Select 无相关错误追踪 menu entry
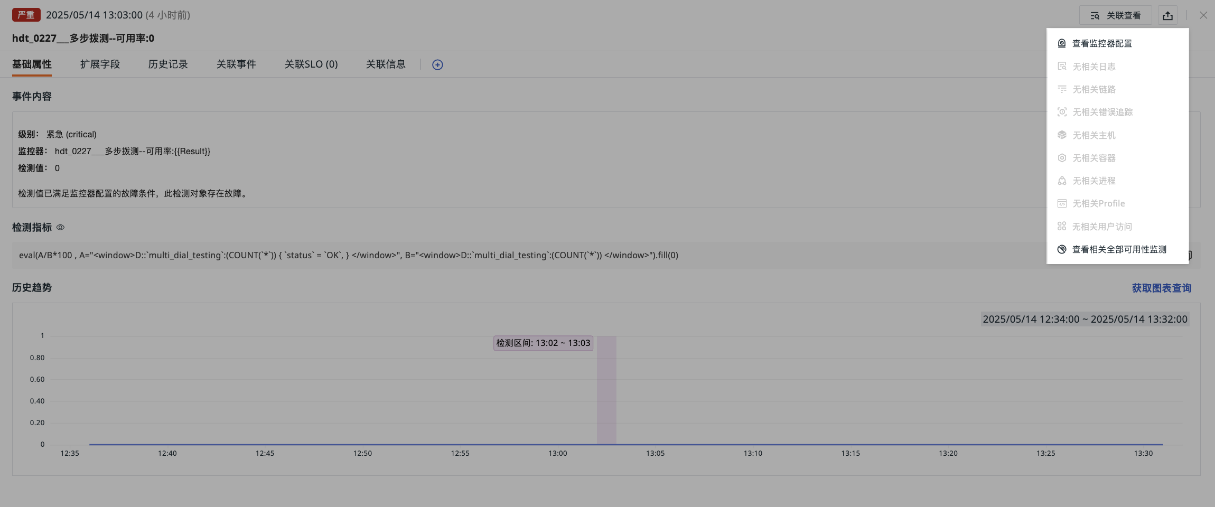The image size is (1215, 507). pos(1117,112)
